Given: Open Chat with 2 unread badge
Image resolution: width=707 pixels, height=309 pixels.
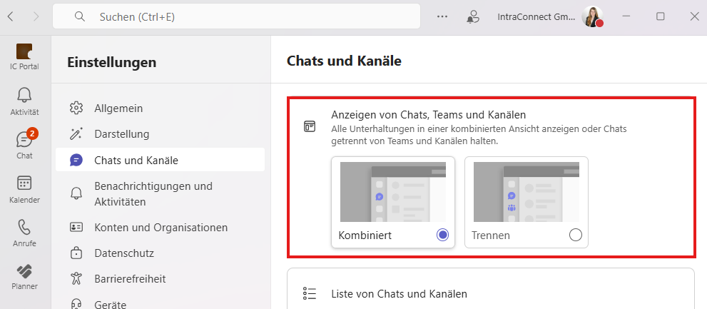Looking at the screenshot, I should tap(24, 146).
